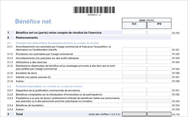Click the IFD Total field on line 3
The height and width of the screenshot is (117, 188).
tap(159, 114)
